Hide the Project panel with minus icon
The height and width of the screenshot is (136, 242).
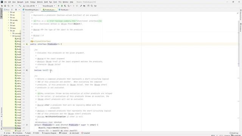click(19, 9)
